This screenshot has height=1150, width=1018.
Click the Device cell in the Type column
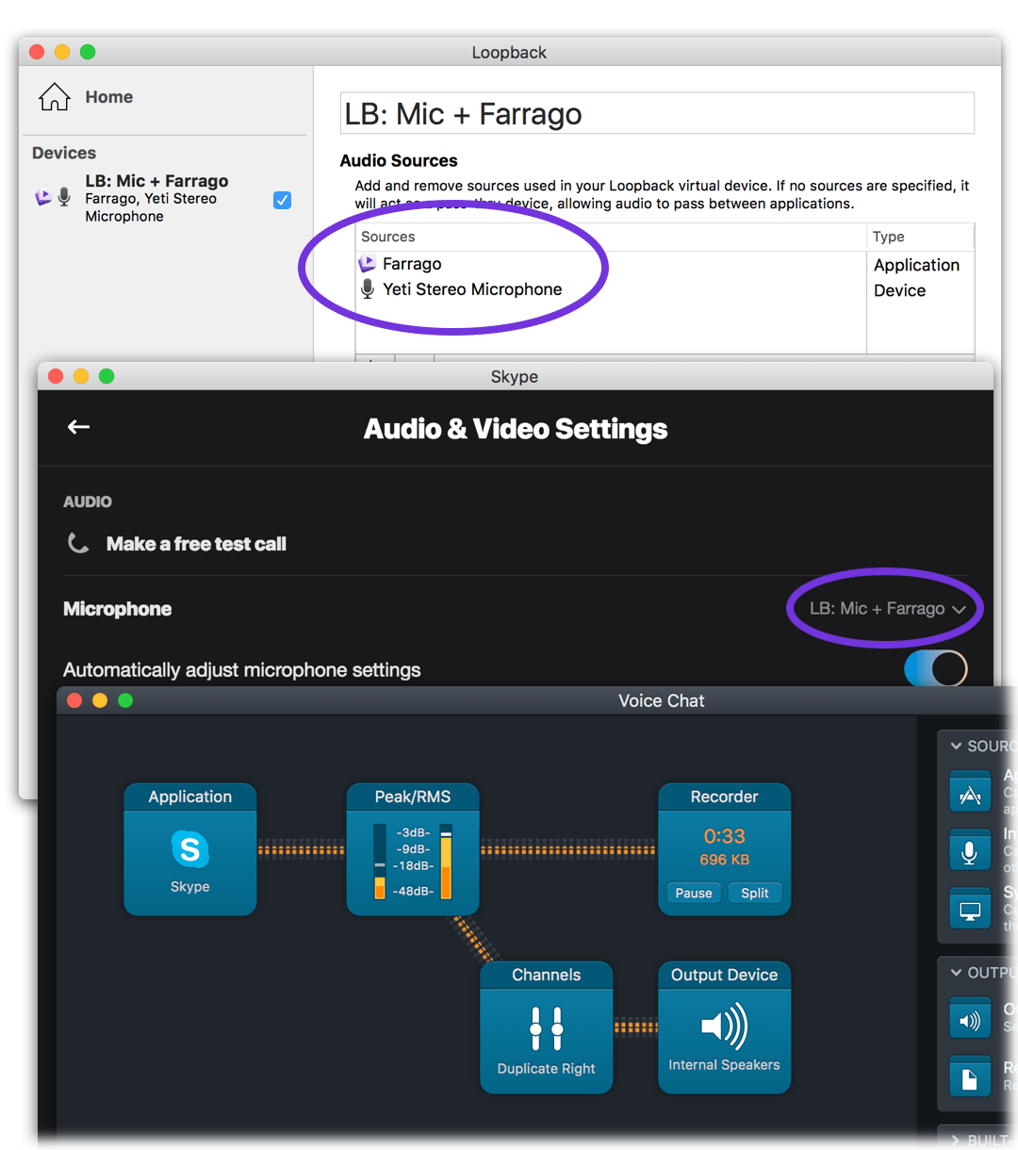[900, 290]
